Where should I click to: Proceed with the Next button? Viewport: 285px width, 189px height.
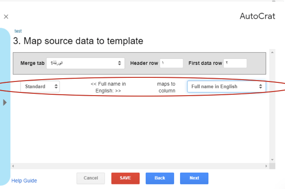click(194, 178)
